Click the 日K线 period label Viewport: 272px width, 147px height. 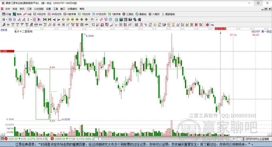[x=4, y=30]
